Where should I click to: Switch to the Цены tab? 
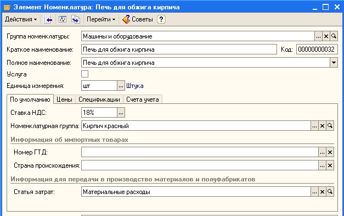click(64, 99)
